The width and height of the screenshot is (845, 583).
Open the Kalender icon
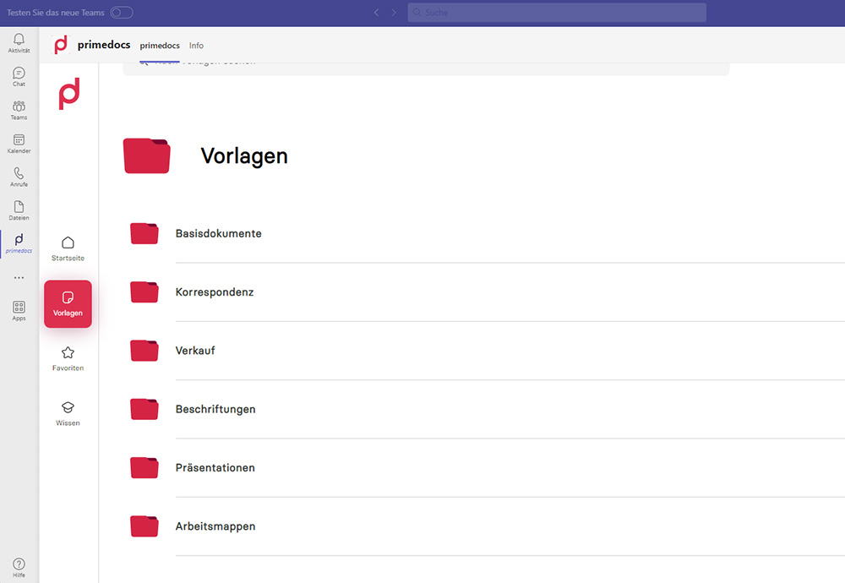pos(18,143)
